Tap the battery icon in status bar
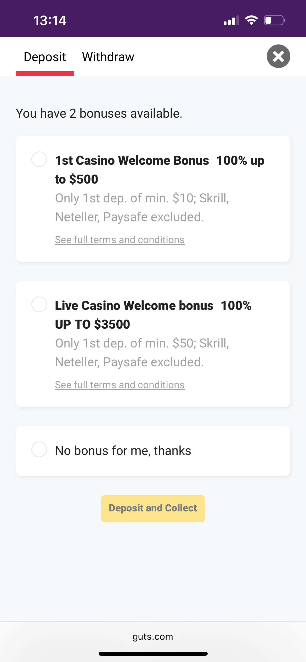Image resolution: width=306 pixels, height=662 pixels. 274,20
